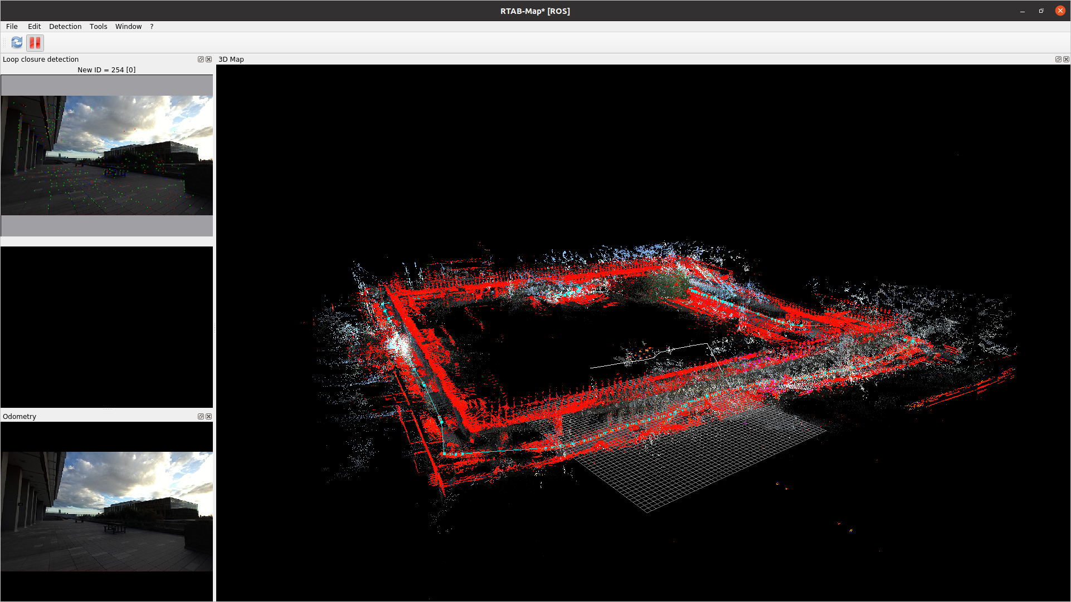Click the Odometry camera image

pos(106,511)
